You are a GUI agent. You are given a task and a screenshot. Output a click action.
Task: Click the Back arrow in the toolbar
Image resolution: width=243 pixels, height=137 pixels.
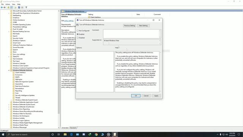click(2, 8)
